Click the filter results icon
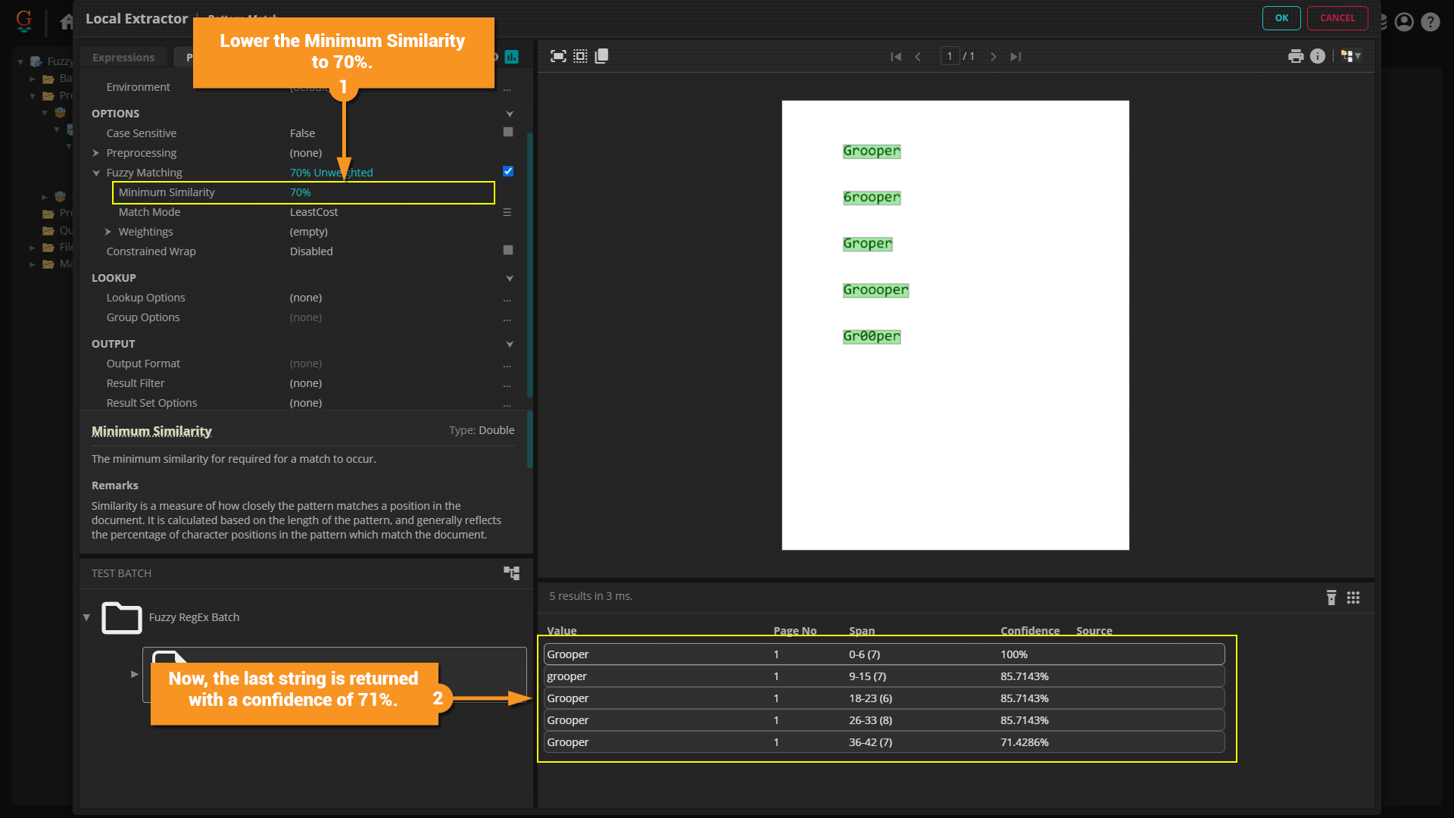This screenshot has height=818, width=1454. click(1331, 598)
